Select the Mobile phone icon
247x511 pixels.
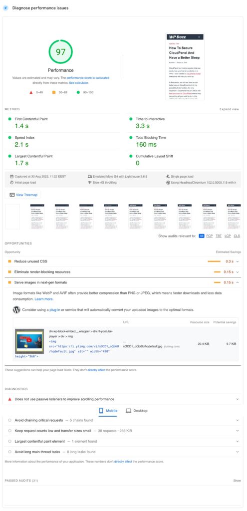[x=101, y=411]
